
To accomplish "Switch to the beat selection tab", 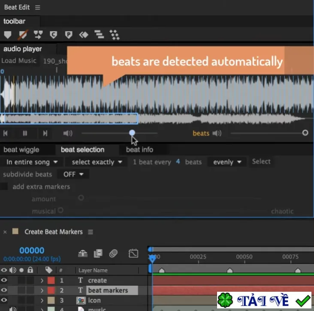I will [x=82, y=150].
